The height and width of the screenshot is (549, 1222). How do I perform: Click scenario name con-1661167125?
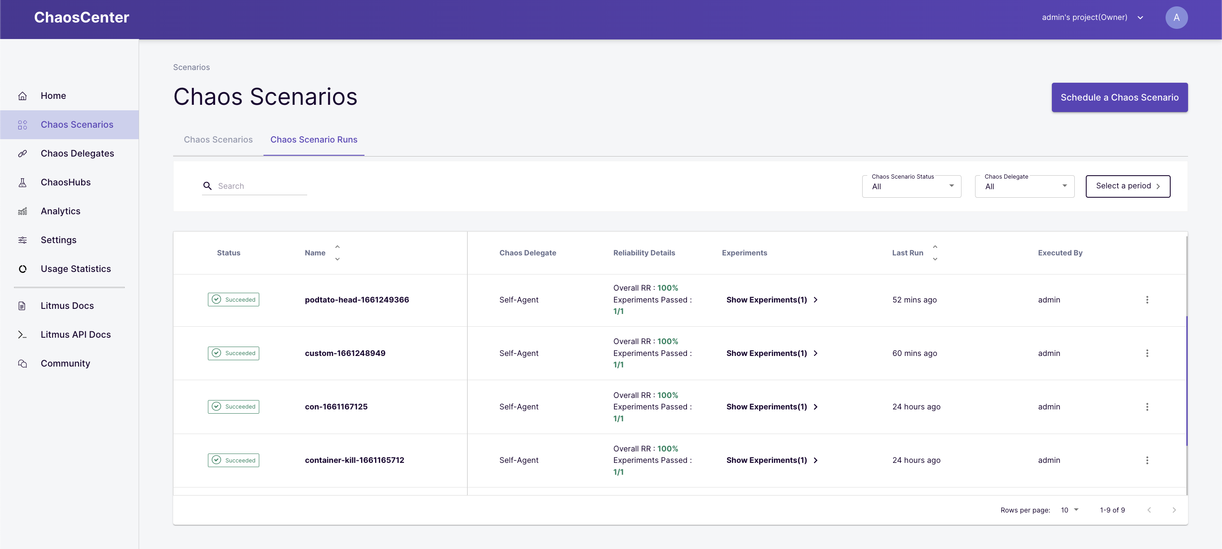coord(336,407)
